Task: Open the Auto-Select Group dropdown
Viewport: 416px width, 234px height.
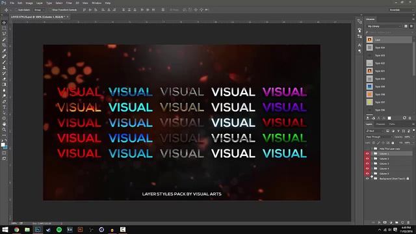Action: point(39,10)
